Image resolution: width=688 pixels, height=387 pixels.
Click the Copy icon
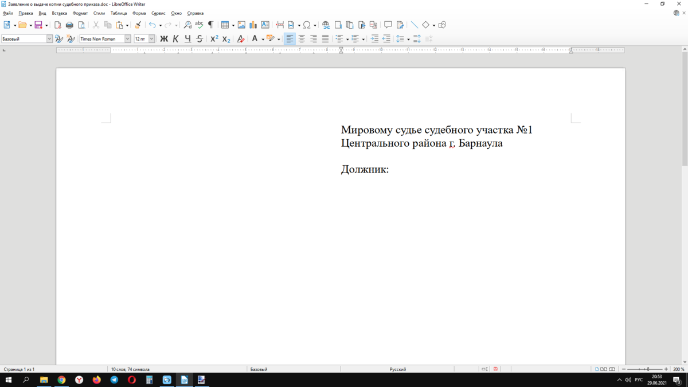pos(108,25)
